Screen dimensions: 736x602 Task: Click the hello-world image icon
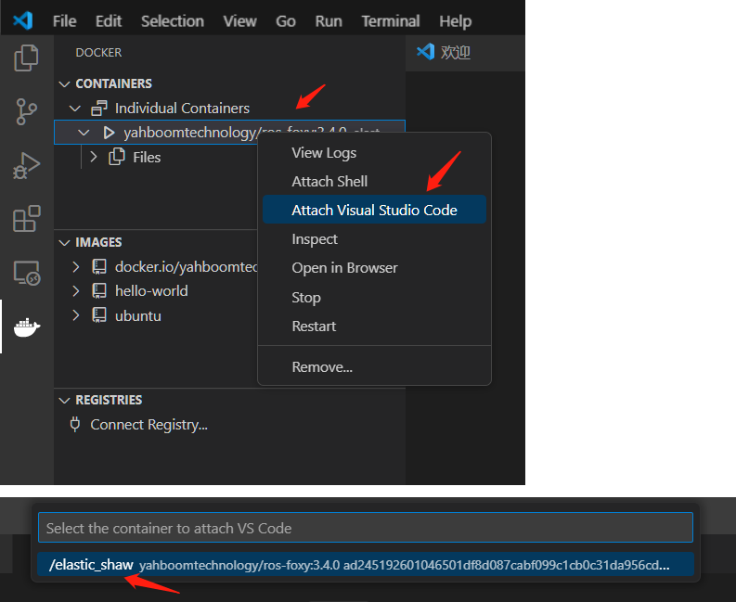tap(99, 291)
